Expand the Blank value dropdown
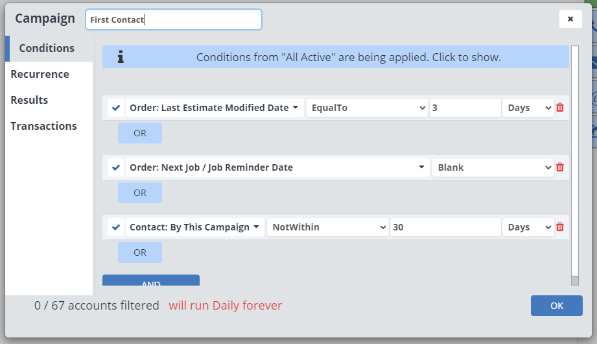The height and width of the screenshot is (344, 597). pos(493,167)
